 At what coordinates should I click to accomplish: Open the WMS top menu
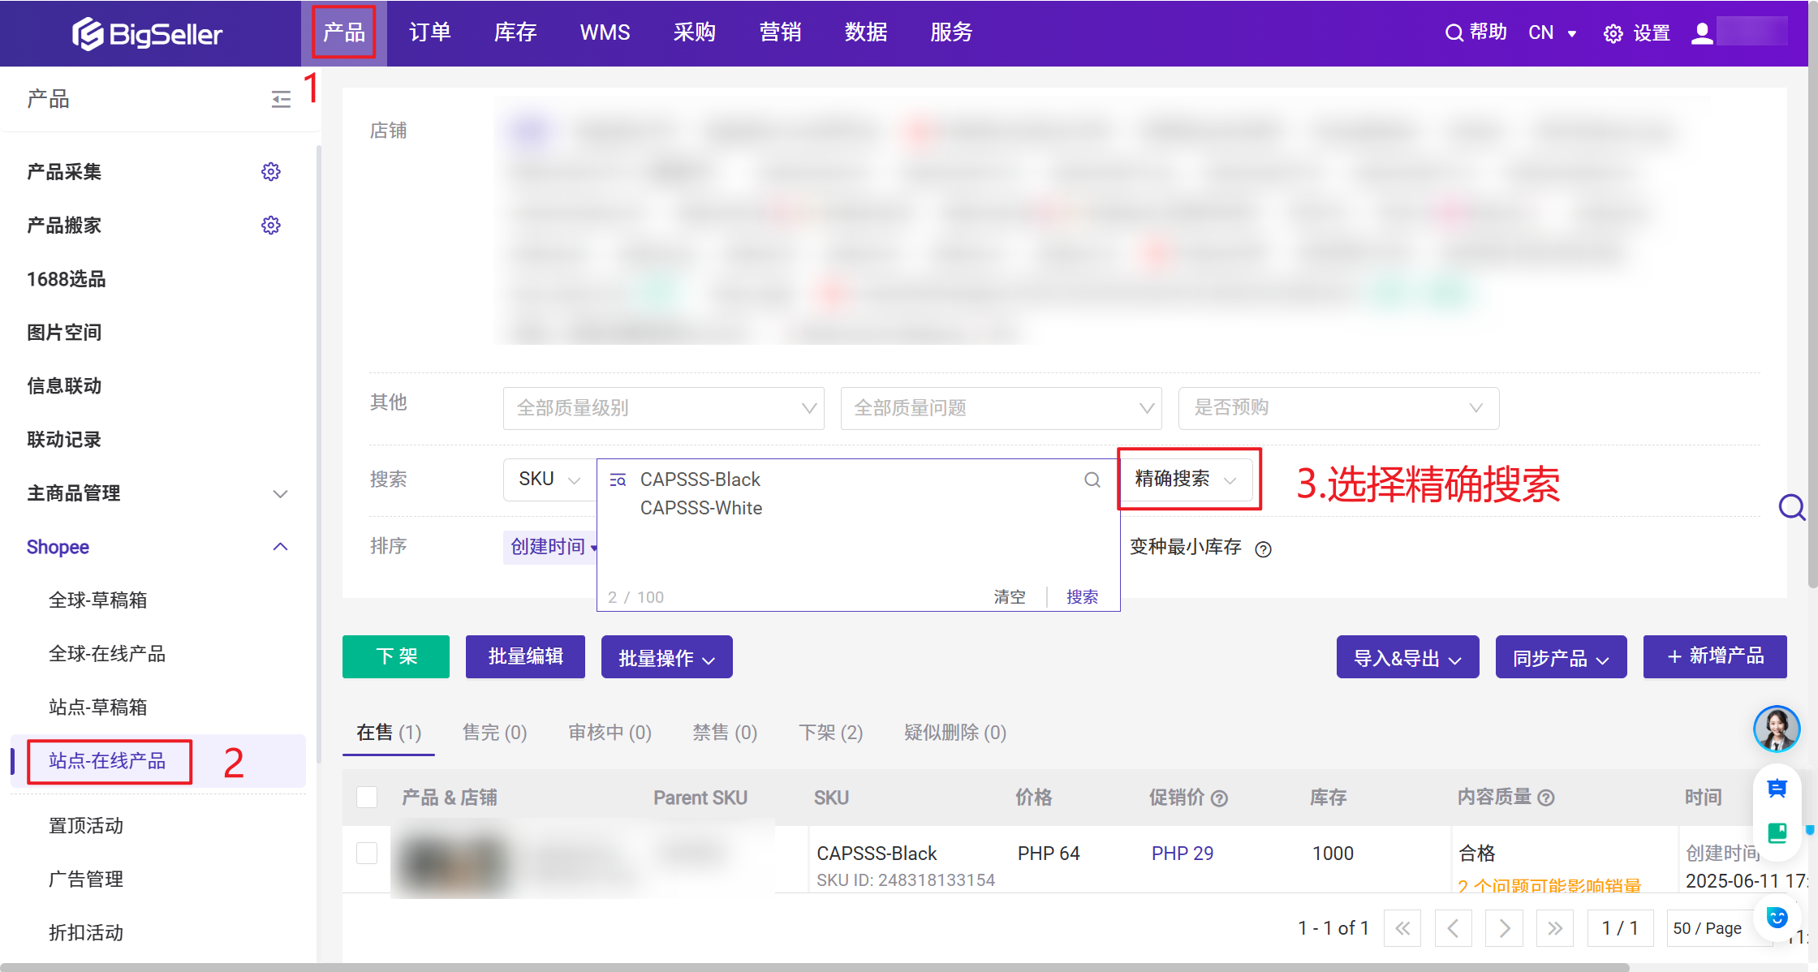(x=605, y=32)
